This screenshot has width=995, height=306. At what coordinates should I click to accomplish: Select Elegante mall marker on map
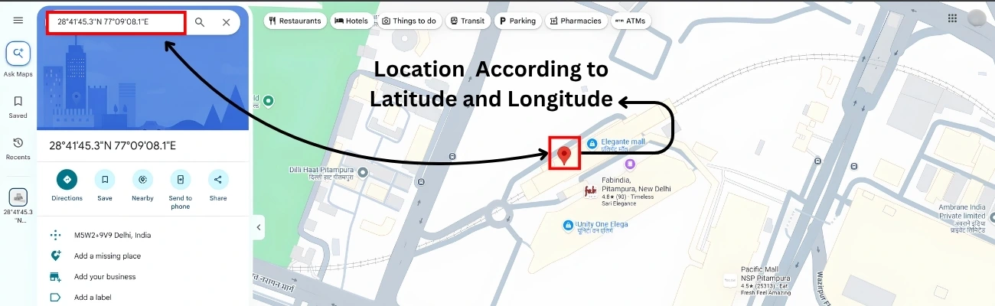click(592, 144)
